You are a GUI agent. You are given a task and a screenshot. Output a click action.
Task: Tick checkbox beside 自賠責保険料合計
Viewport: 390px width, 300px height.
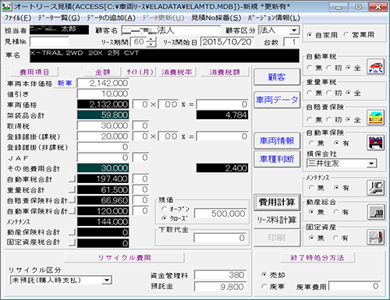click(x=72, y=200)
